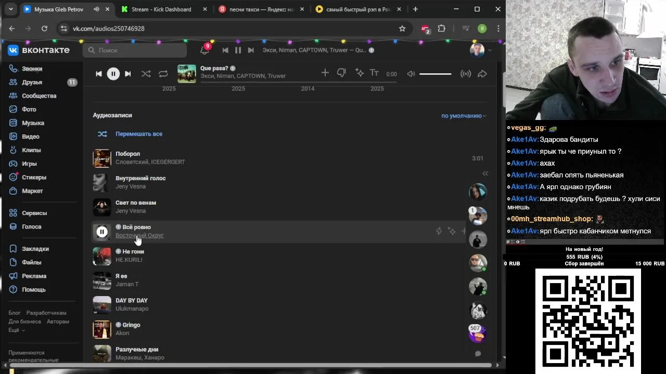
Task: Open Видео in sidebar
Action: pos(31,137)
